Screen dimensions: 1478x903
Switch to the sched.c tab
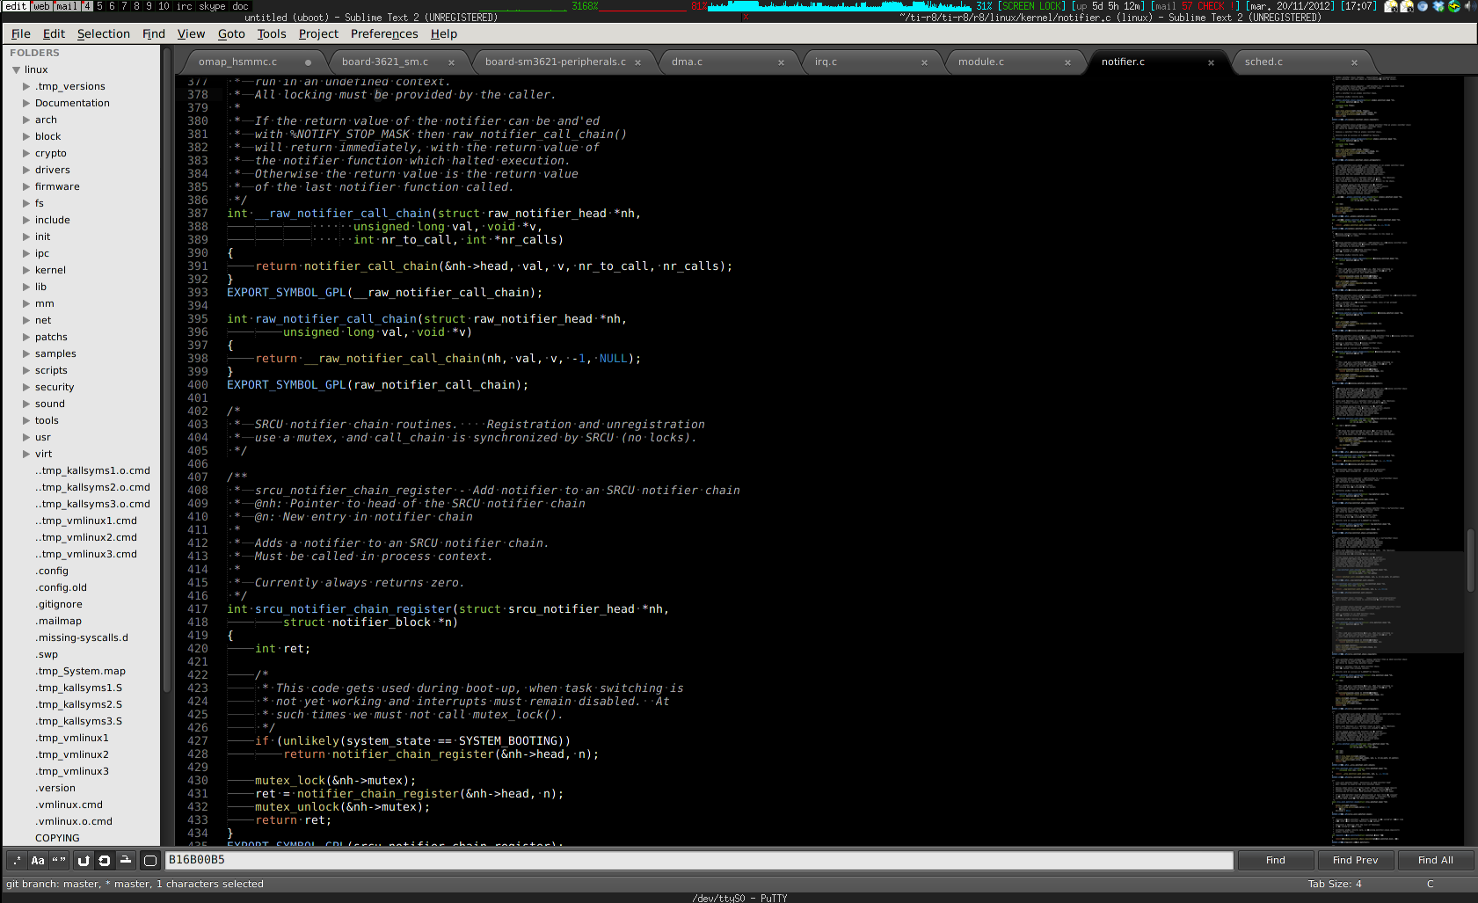[1263, 62]
